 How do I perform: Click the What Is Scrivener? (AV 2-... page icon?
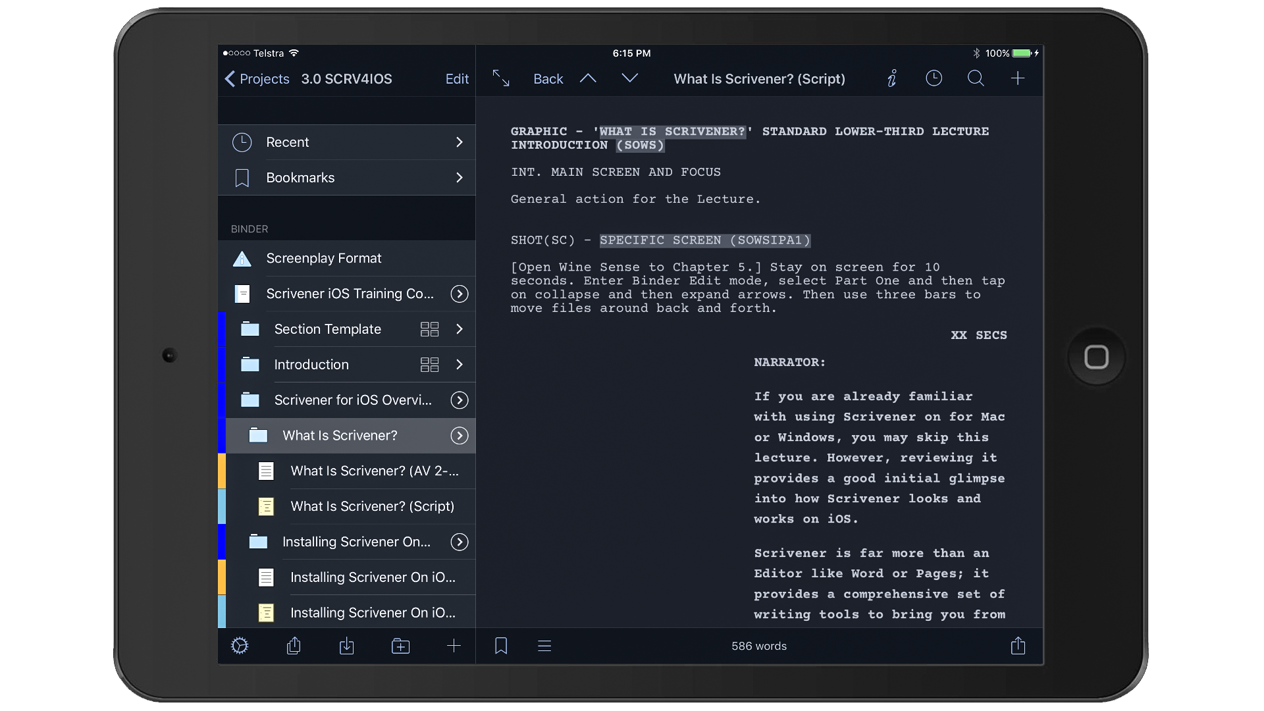[x=266, y=471]
